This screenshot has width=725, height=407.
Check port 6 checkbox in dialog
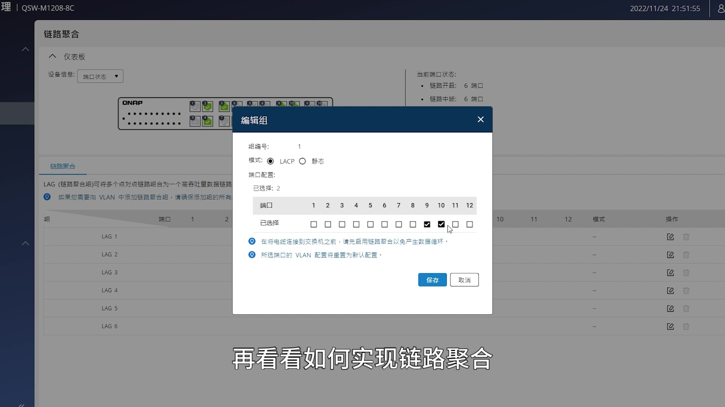click(384, 224)
